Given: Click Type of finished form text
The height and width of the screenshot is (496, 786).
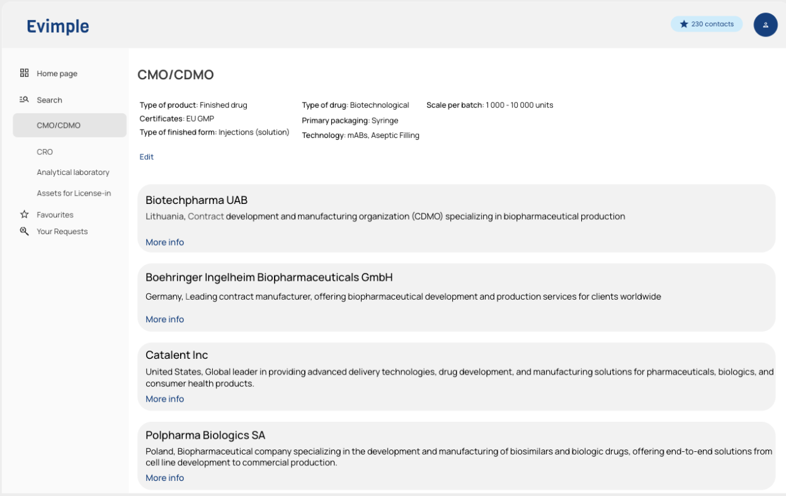Looking at the screenshot, I should click(215, 132).
